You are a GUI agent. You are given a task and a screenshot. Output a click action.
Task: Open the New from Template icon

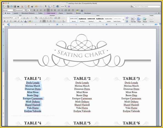[8, 6]
